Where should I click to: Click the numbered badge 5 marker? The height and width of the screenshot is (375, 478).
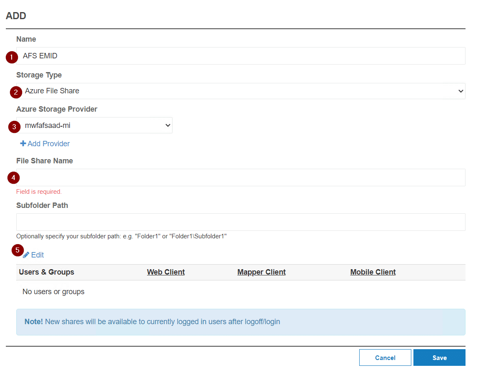[18, 250]
